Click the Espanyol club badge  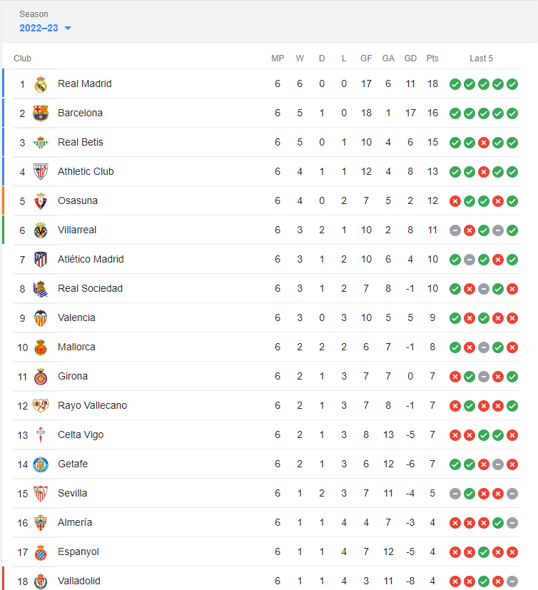[41, 552]
